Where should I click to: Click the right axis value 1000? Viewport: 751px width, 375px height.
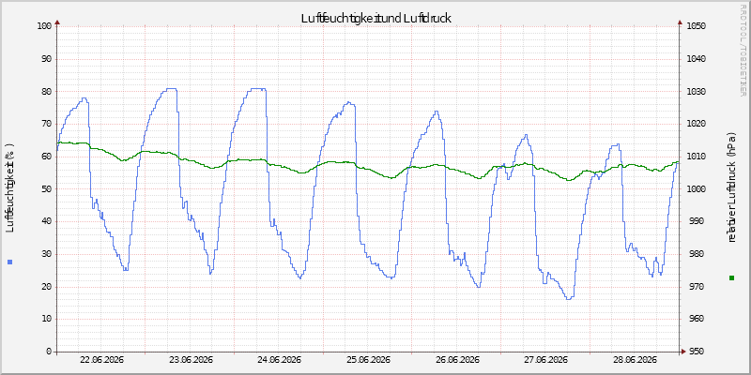(x=696, y=189)
